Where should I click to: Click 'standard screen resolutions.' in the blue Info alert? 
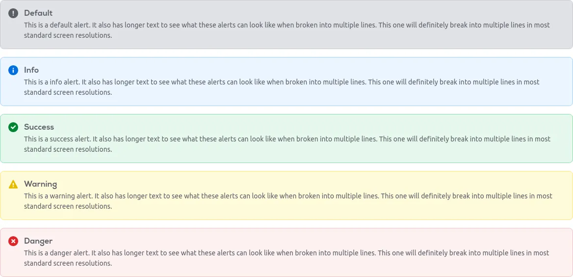coord(68,92)
